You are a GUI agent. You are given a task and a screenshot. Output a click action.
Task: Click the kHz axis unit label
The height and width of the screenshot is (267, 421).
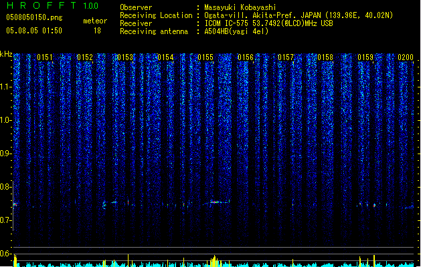[x=6, y=54]
